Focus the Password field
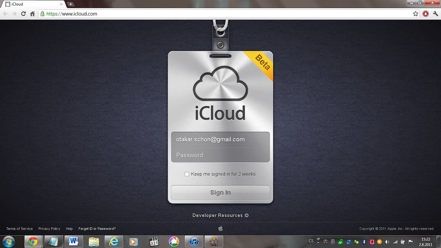The height and width of the screenshot is (248, 441). (220, 155)
